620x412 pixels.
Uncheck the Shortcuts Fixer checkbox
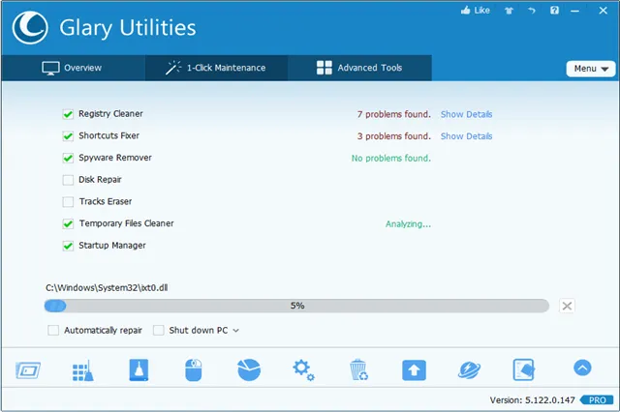point(68,136)
